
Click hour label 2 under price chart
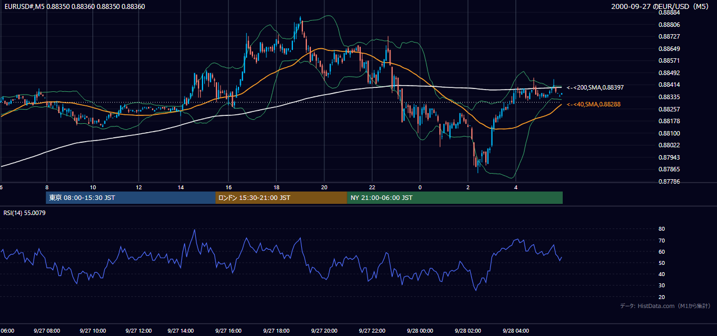pyautogui.click(x=468, y=187)
